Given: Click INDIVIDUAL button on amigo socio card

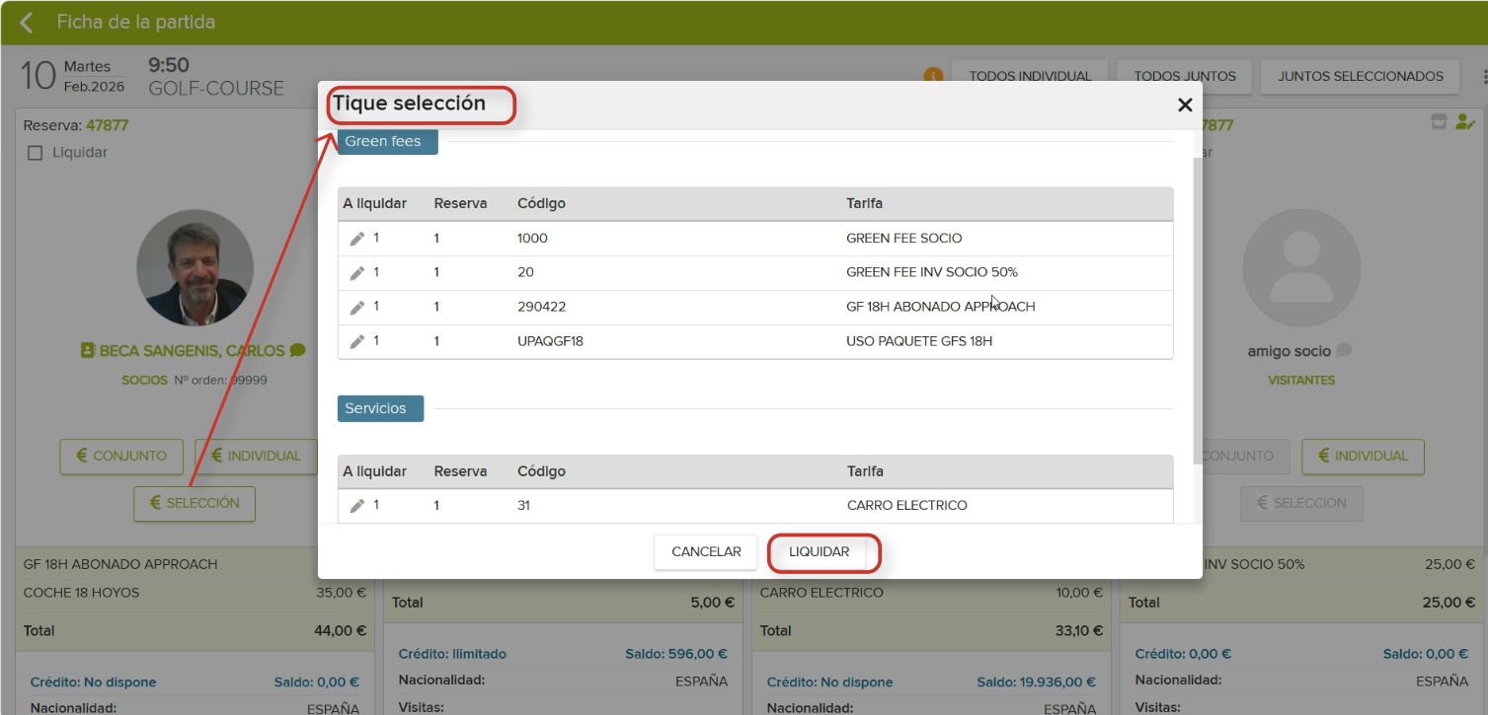Looking at the screenshot, I should coord(1362,457).
